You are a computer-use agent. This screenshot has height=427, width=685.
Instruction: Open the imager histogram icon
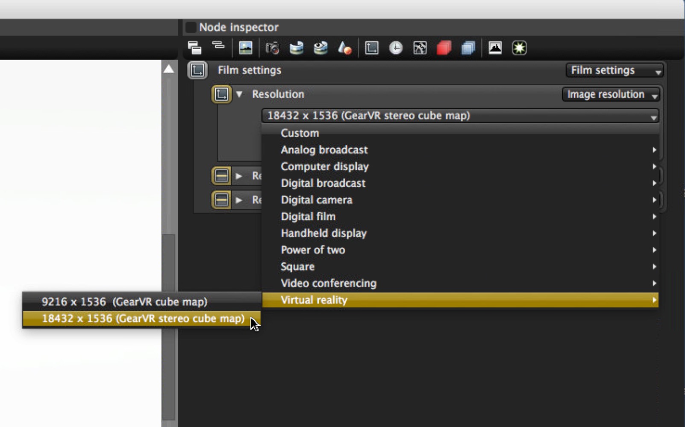495,48
